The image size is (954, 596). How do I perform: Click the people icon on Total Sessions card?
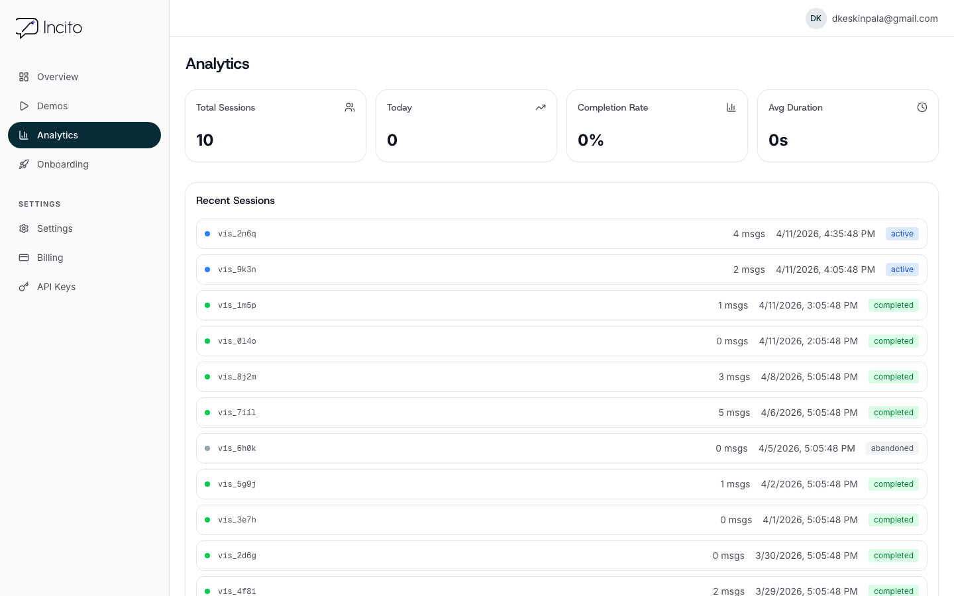tap(350, 107)
